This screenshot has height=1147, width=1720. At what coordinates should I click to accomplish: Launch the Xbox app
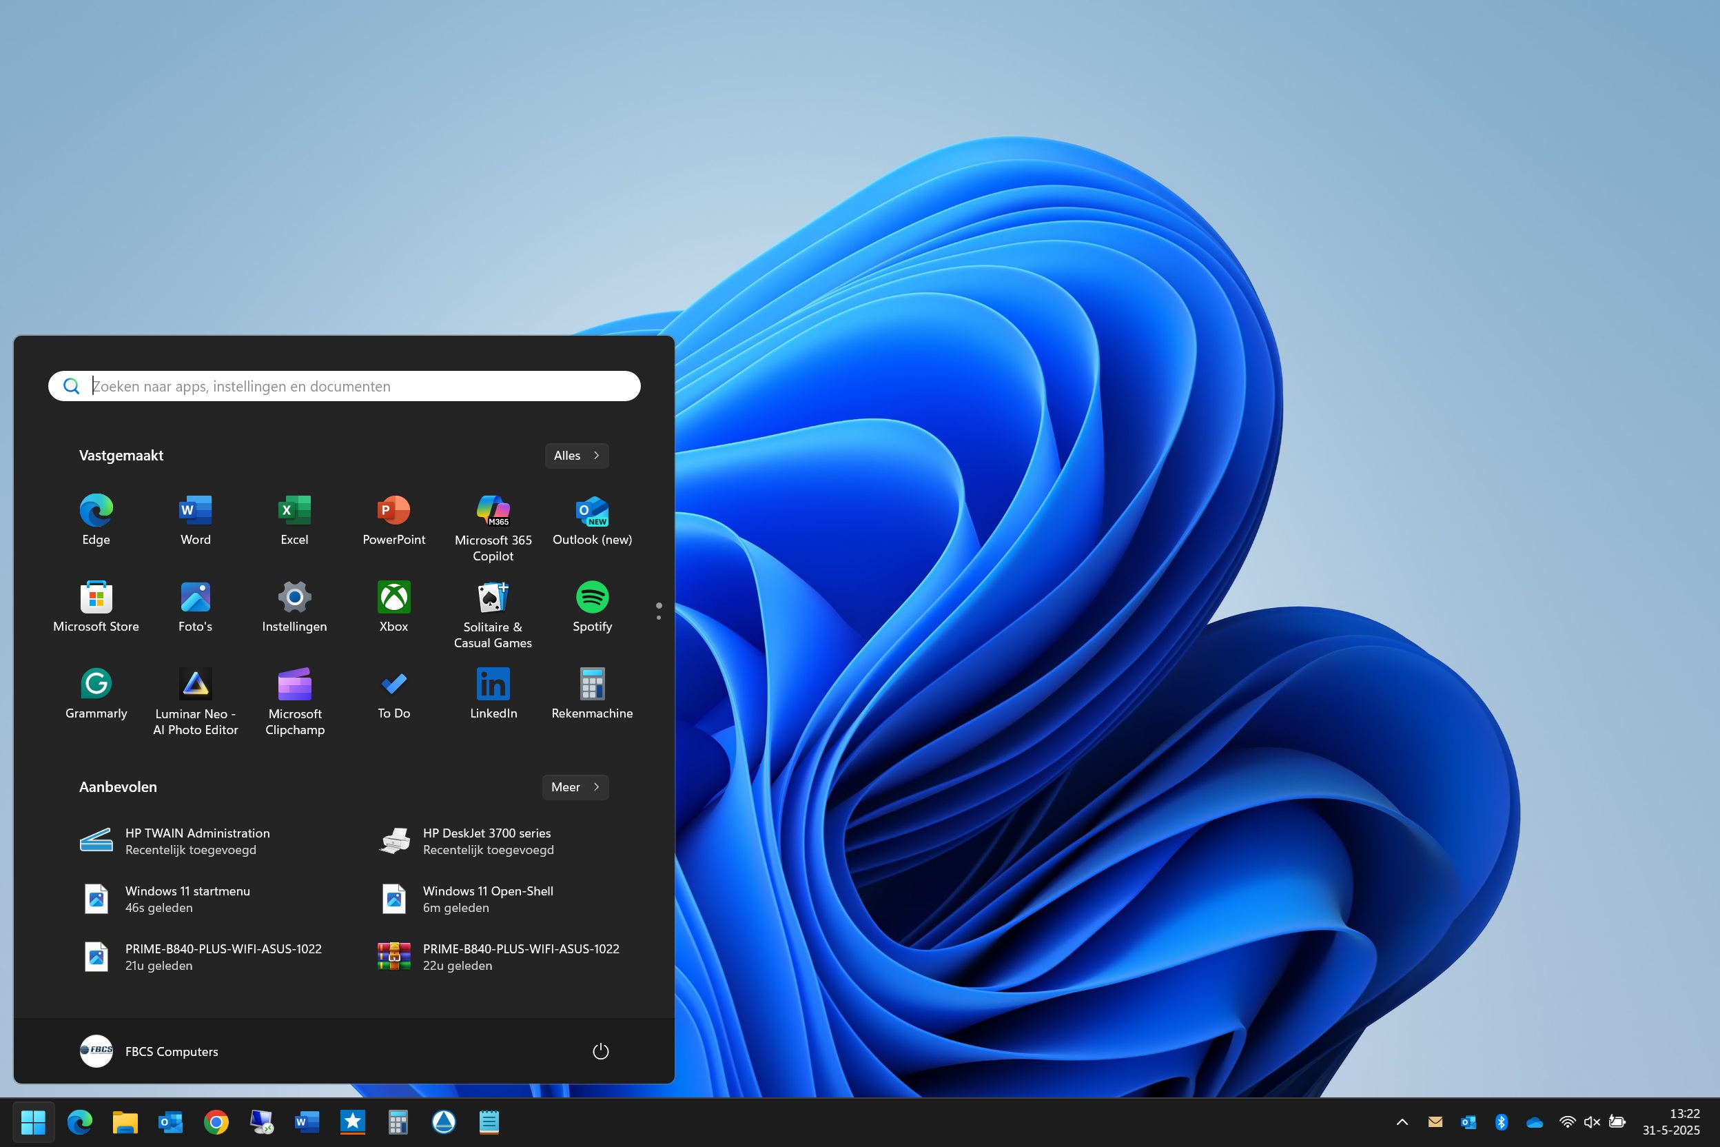[393, 607]
